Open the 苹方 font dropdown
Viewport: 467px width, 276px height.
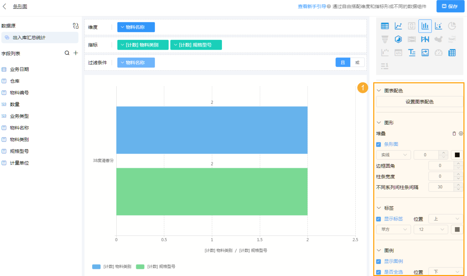coord(393,229)
